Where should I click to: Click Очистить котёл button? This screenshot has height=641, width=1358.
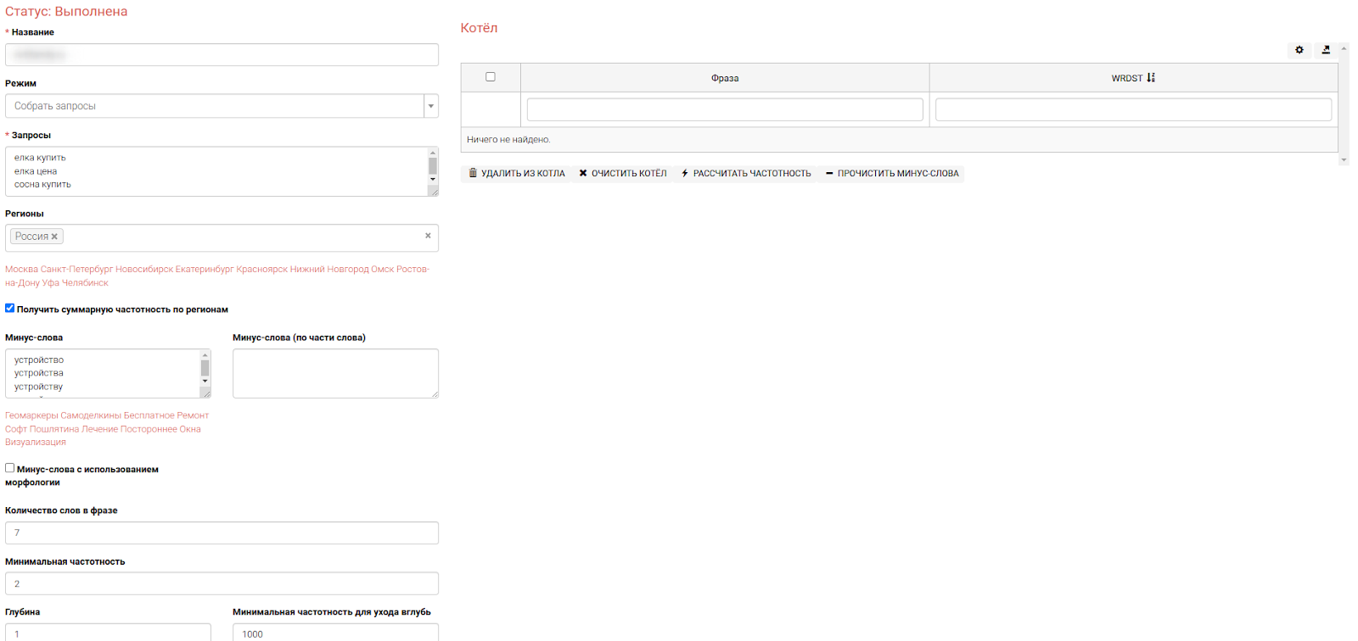pos(622,174)
